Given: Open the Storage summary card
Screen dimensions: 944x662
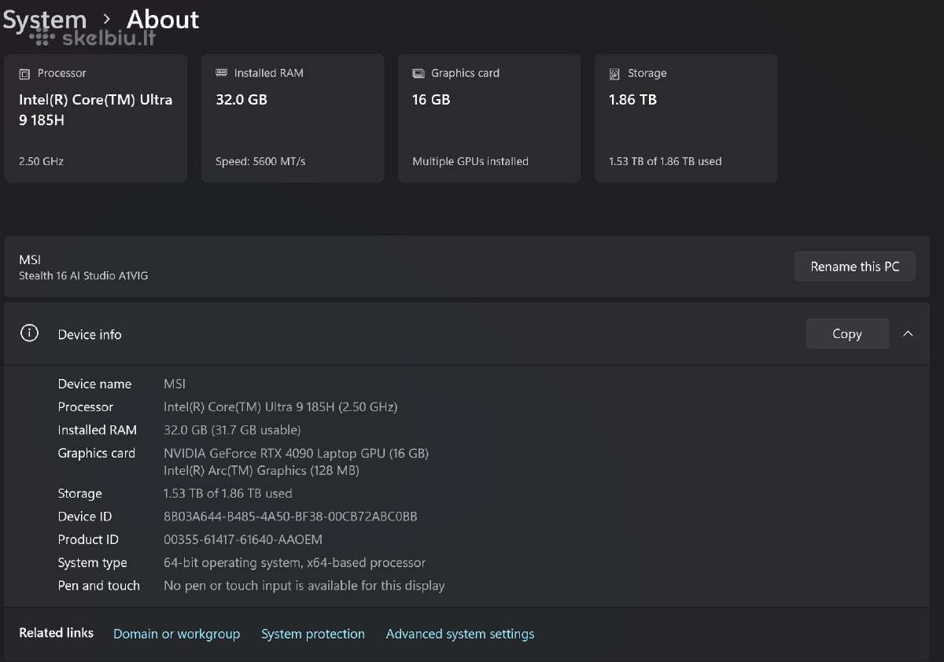Looking at the screenshot, I should [x=686, y=118].
